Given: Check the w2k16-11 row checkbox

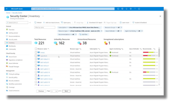Looking at the screenshot, I should pyautogui.click(x=36, y=69).
